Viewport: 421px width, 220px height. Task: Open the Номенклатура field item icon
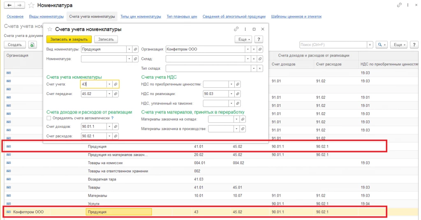click(x=135, y=59)
